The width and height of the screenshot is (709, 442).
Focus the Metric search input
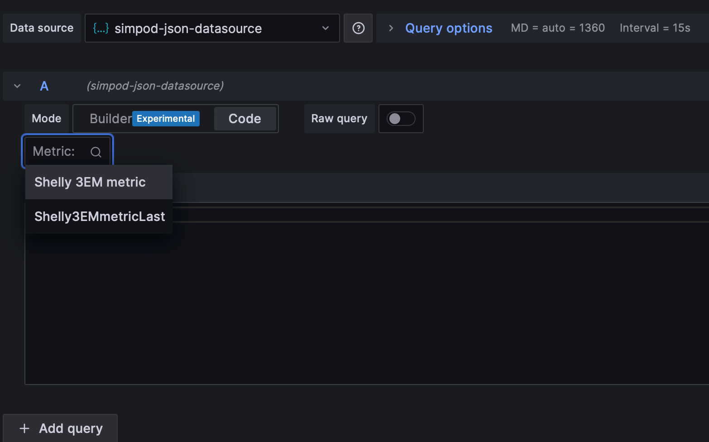tap(67, 151)
